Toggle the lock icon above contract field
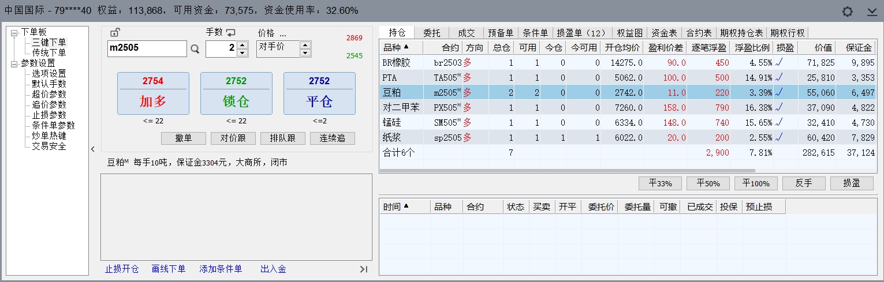This screenshot has width=884, height=282. pyautogui.click(x=115, y=32)
